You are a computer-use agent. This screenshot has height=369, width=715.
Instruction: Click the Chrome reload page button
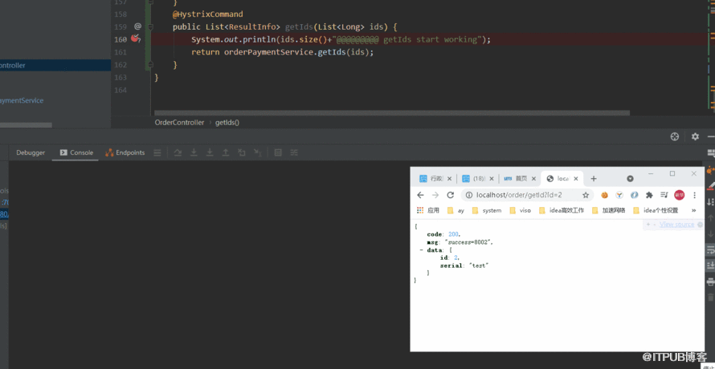[x=450, y=195]
